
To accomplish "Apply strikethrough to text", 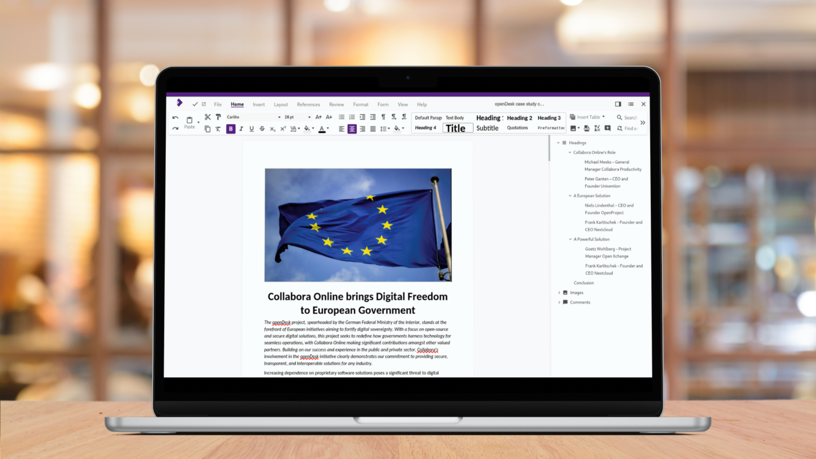I will pyautogui.click(x=262, y=129).
